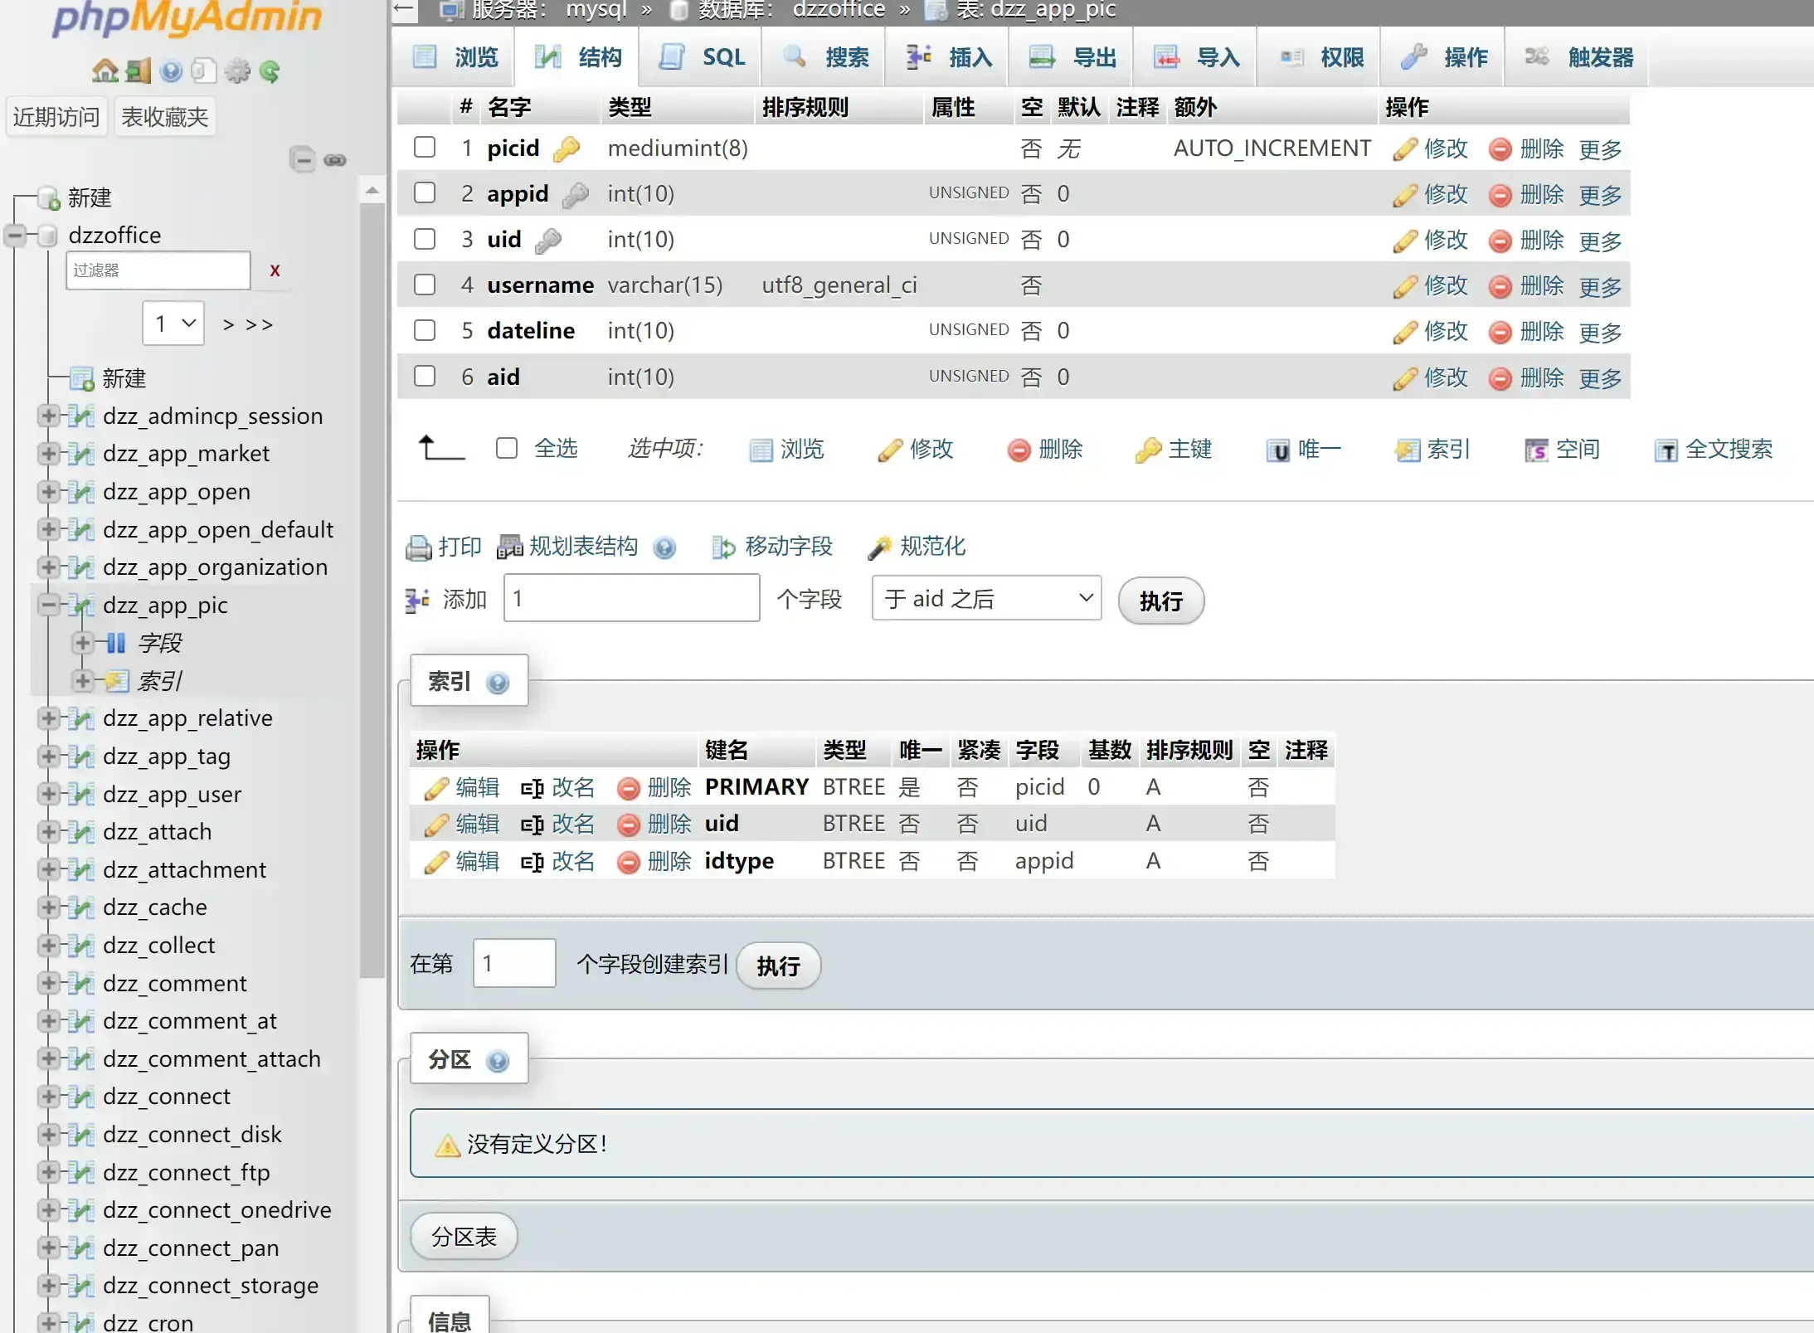Clear filter with red X

point(275,270)
